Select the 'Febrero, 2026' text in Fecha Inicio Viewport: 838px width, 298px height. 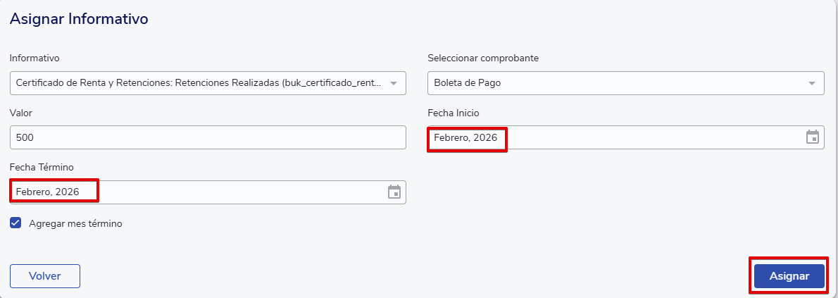point(465,137)
